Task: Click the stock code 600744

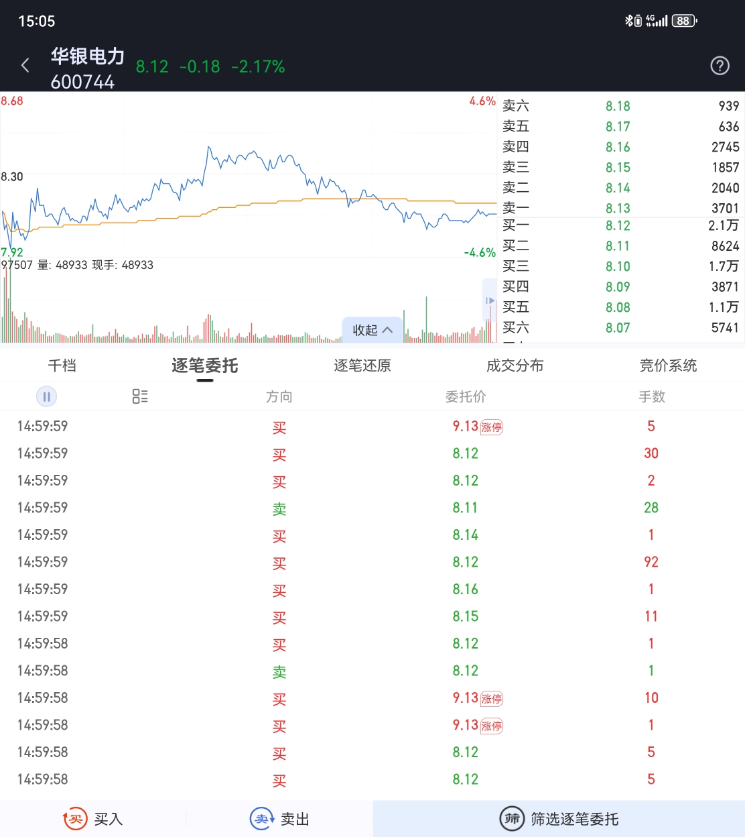Action: 82,82
